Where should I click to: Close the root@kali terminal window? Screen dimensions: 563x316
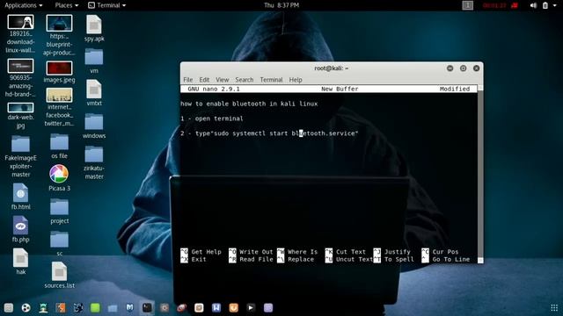point(477,68)
